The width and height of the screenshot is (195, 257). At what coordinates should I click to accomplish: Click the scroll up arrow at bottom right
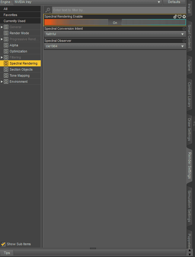point(190,250)
